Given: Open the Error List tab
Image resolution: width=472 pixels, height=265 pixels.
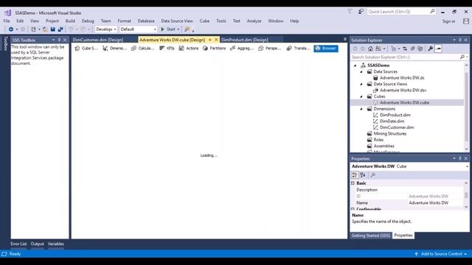Looking at the screenshot, I should tap(18, 244).
